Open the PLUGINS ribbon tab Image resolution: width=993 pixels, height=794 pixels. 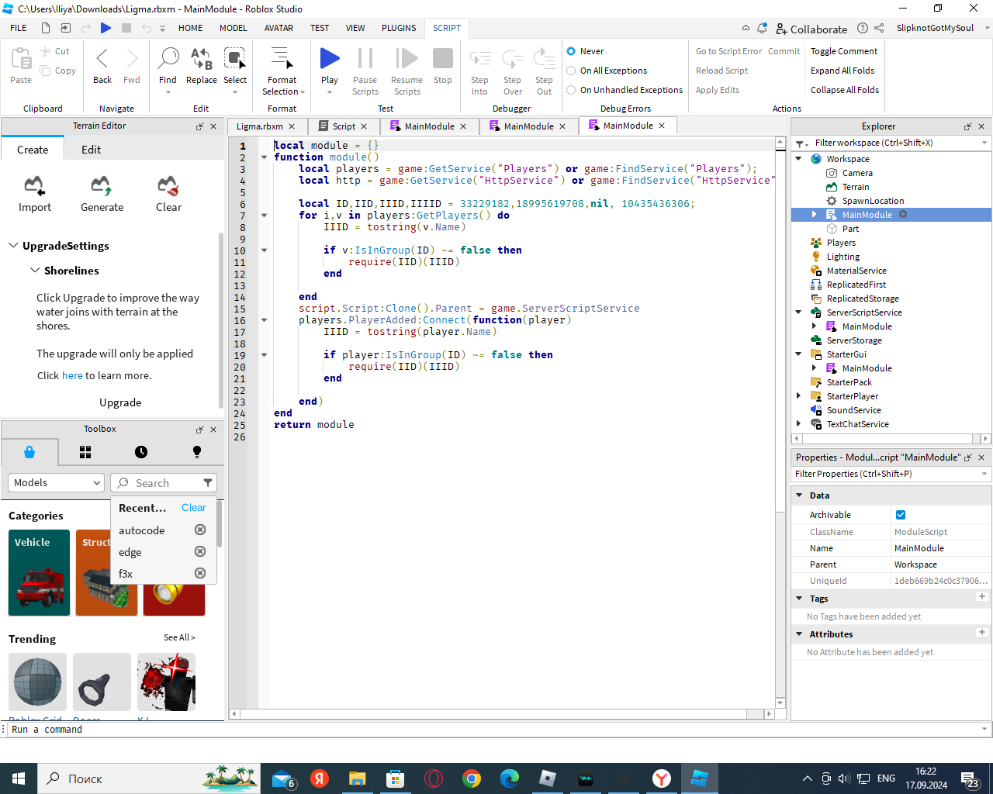pyautogui.click(x=399, y=28)
